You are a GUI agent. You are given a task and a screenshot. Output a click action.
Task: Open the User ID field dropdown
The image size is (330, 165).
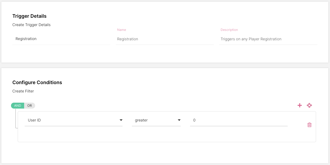tap(73, 120)
